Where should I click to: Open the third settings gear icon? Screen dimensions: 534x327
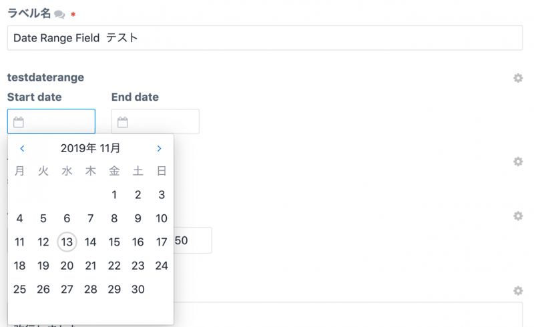point(518,216)
